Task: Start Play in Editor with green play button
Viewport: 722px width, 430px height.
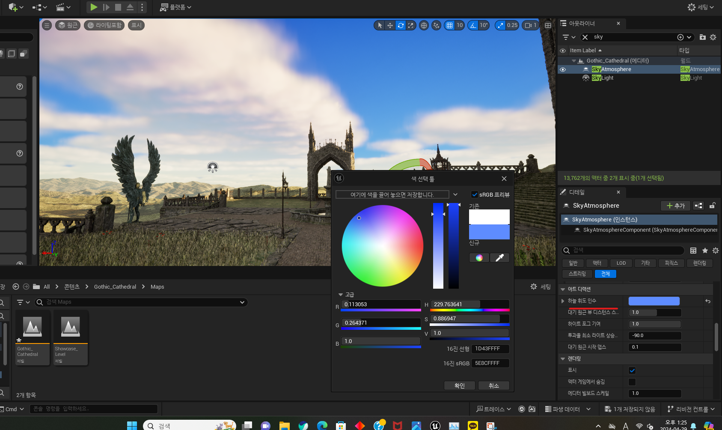Action: (94, 7)
